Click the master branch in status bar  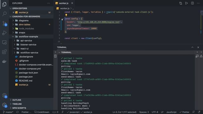point(8,112)
